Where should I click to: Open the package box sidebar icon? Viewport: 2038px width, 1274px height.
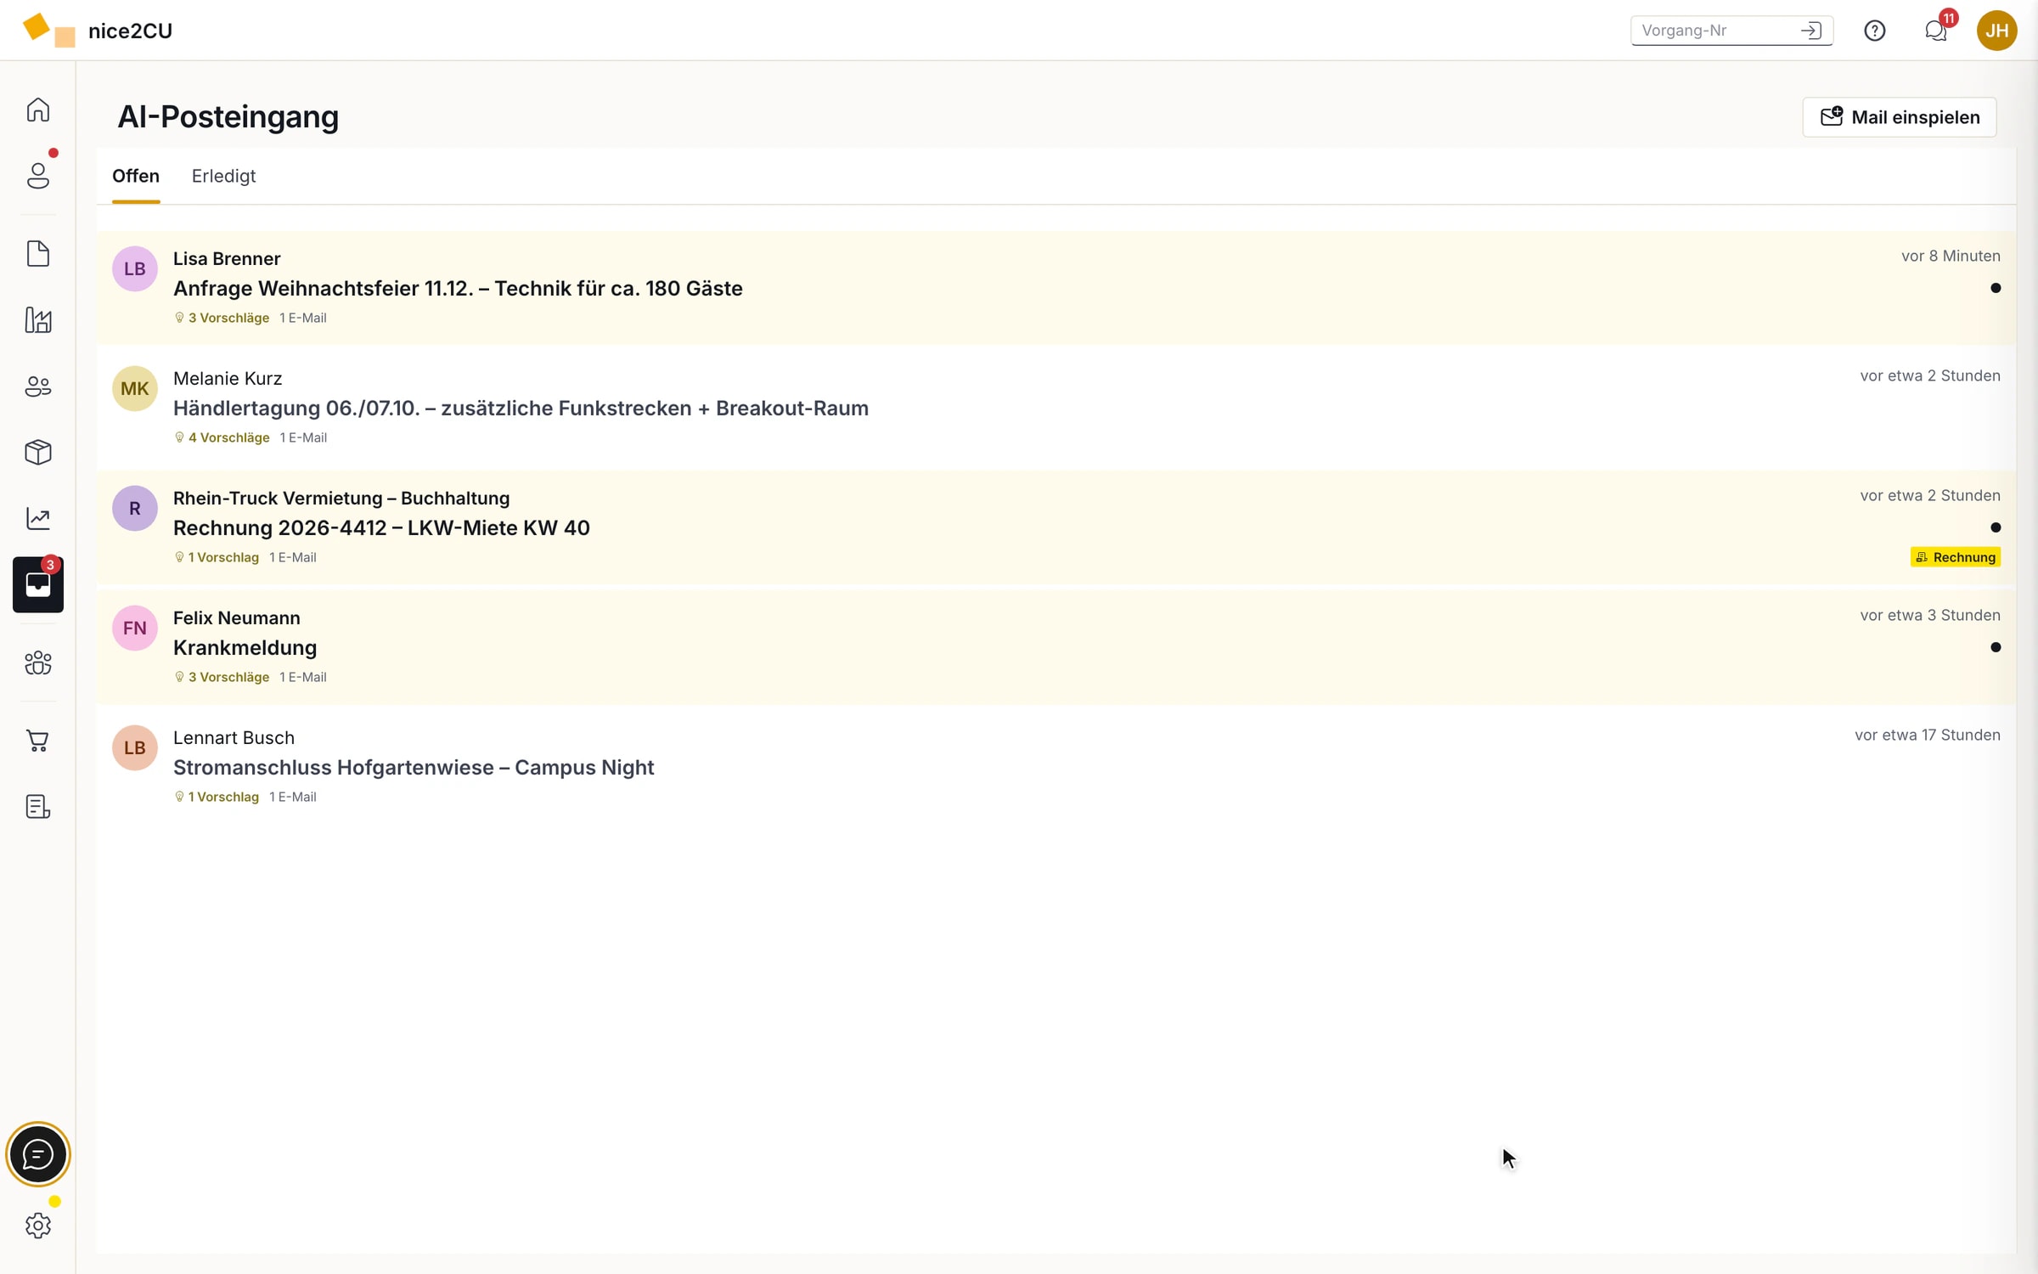click(38, 453)
